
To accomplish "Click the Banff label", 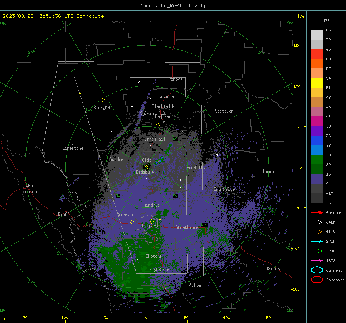I will [x=63, y=214].
